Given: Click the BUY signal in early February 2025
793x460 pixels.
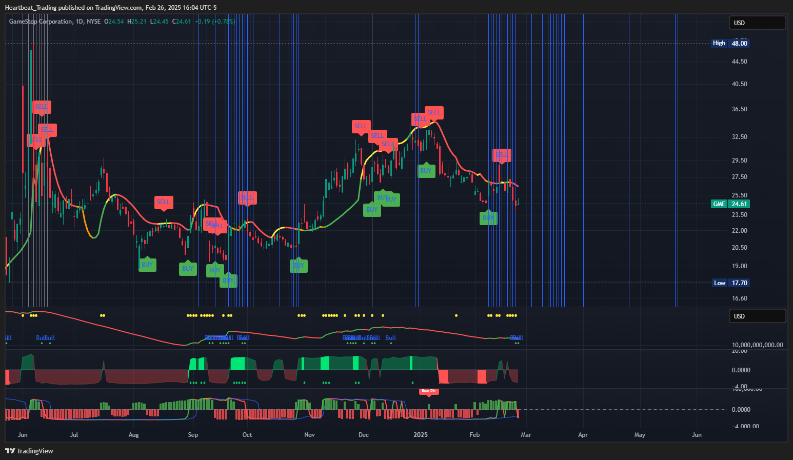Looking at the screenshot, I should [x=488, y=218].
